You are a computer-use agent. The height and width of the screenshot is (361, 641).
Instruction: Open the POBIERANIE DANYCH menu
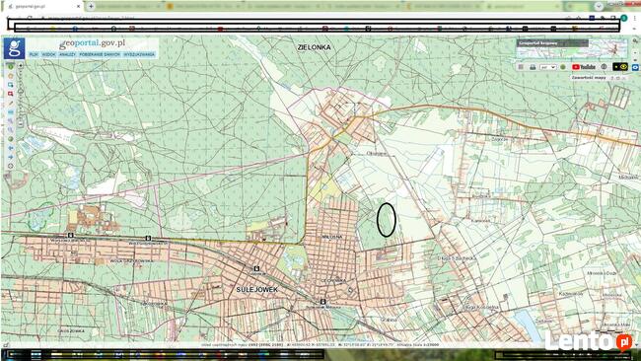point(101,54)
